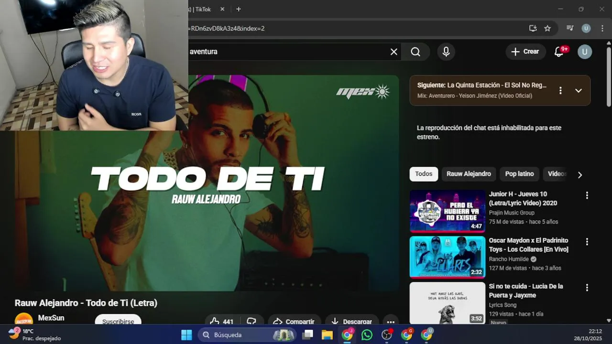Open OBS Studio from taskbar
Image resolution: width=612 pixels, height=344 pixels.
pyautogui.click(x=386, y=335)
